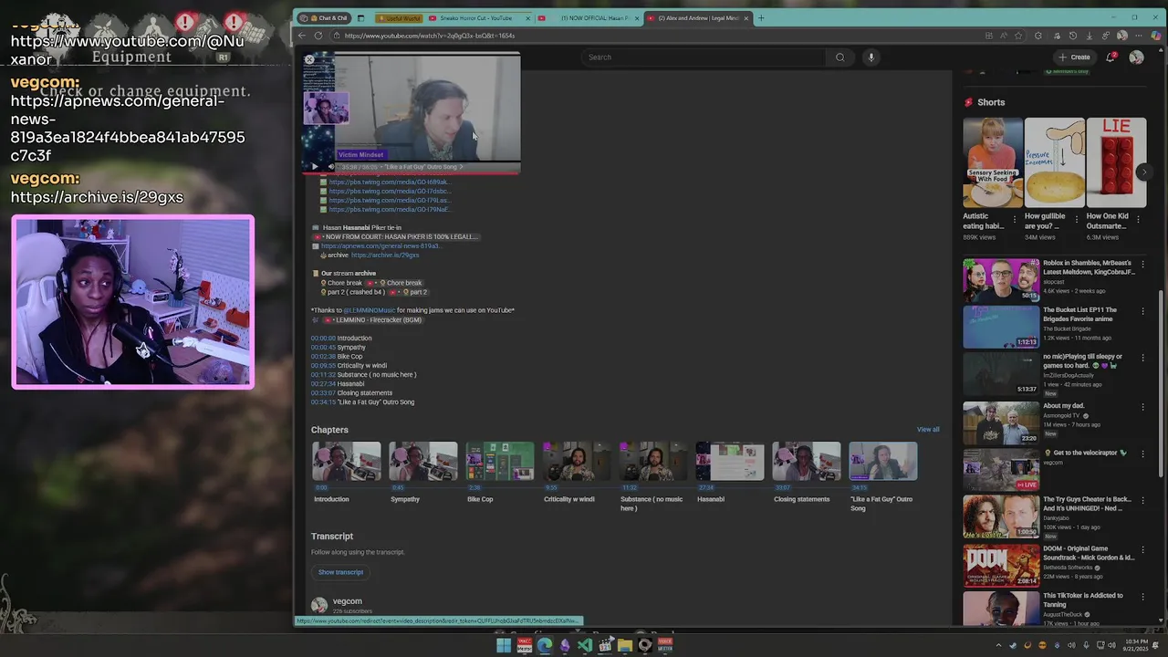This screenshot has width=1168, height=657.
Task: Mute the mini player volume
Action: (x=331, y=167)
